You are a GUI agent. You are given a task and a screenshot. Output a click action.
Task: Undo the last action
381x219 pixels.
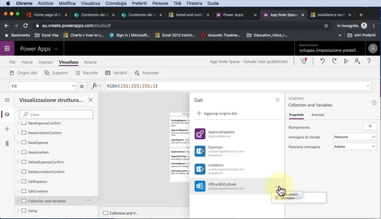click(322, 62)
